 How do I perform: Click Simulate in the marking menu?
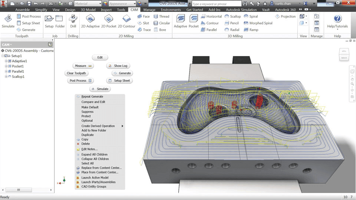pyautogui.click(x=100, y=89)
